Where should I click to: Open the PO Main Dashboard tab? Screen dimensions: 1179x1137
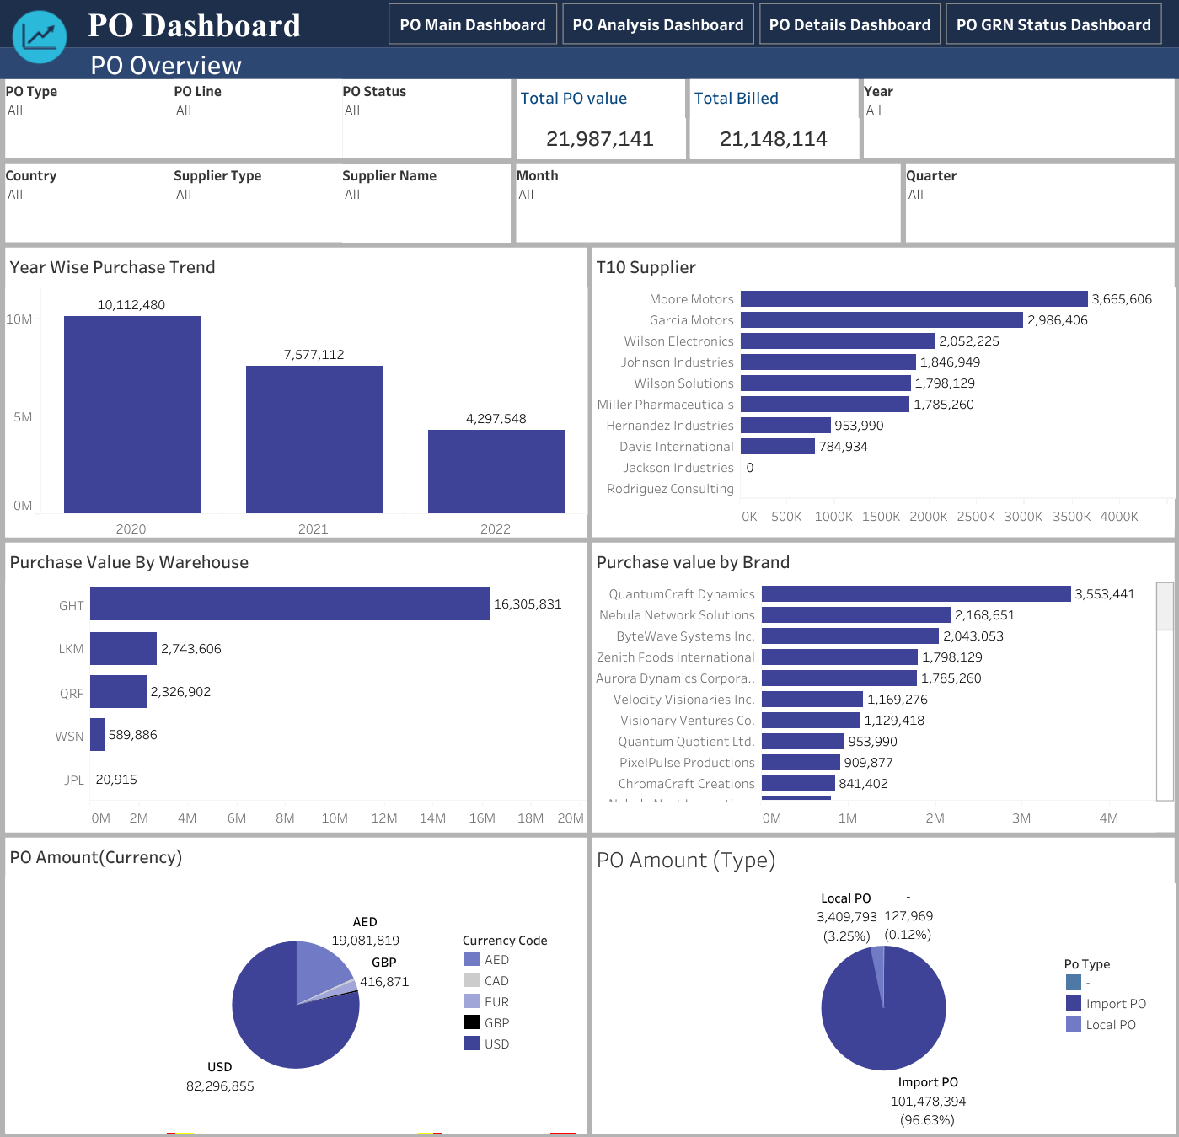point(472,24)
